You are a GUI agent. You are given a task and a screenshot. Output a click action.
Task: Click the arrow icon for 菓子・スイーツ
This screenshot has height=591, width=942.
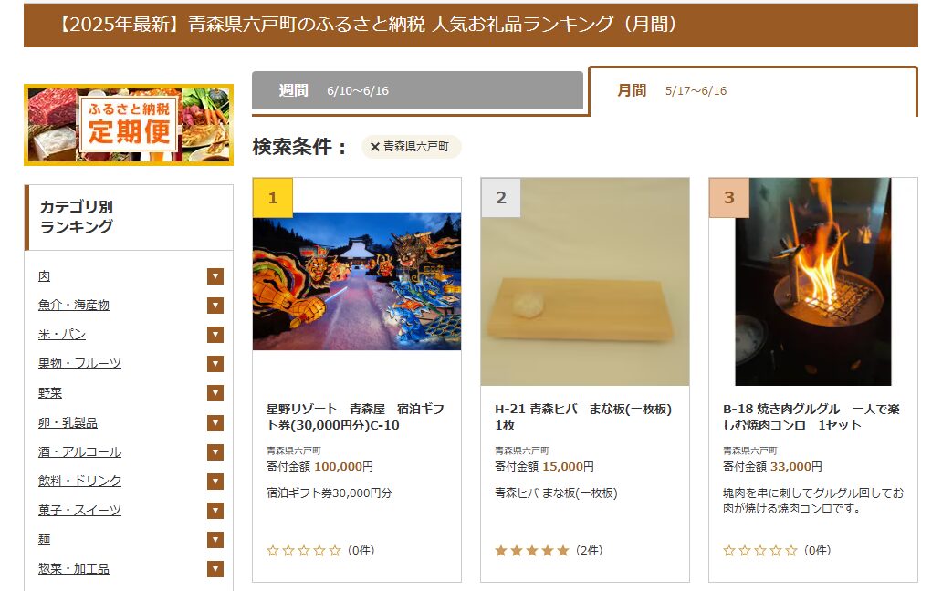tap(215, 511)
